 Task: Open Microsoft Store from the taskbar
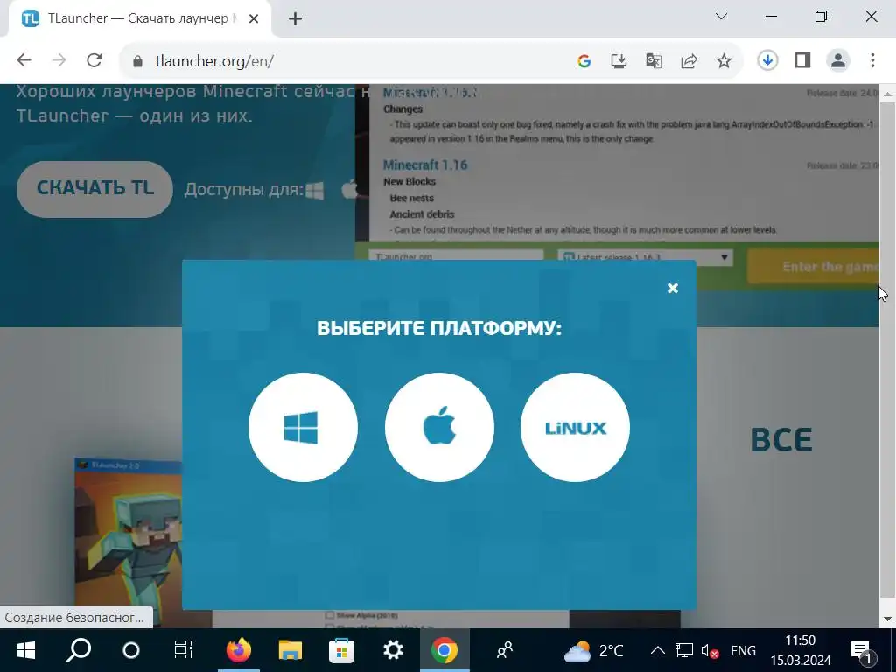[x=341, y=650]
